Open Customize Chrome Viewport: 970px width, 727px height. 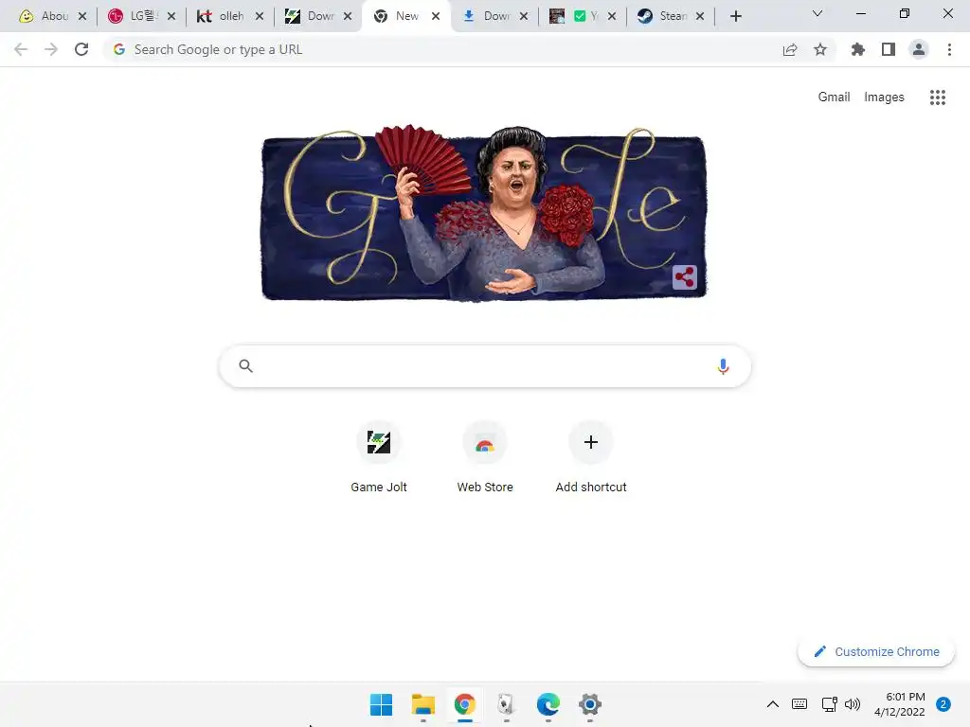(876, 651)
